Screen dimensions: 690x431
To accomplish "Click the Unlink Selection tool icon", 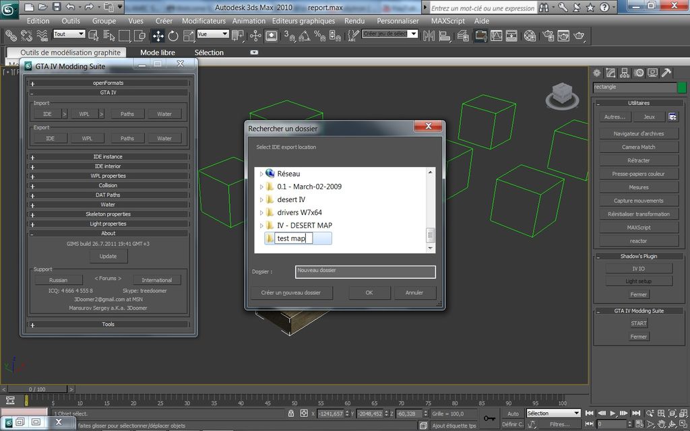I will pos(26,36).
